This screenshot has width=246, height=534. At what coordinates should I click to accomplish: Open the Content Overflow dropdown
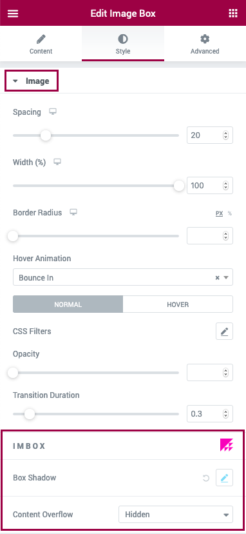coord(176,514)
